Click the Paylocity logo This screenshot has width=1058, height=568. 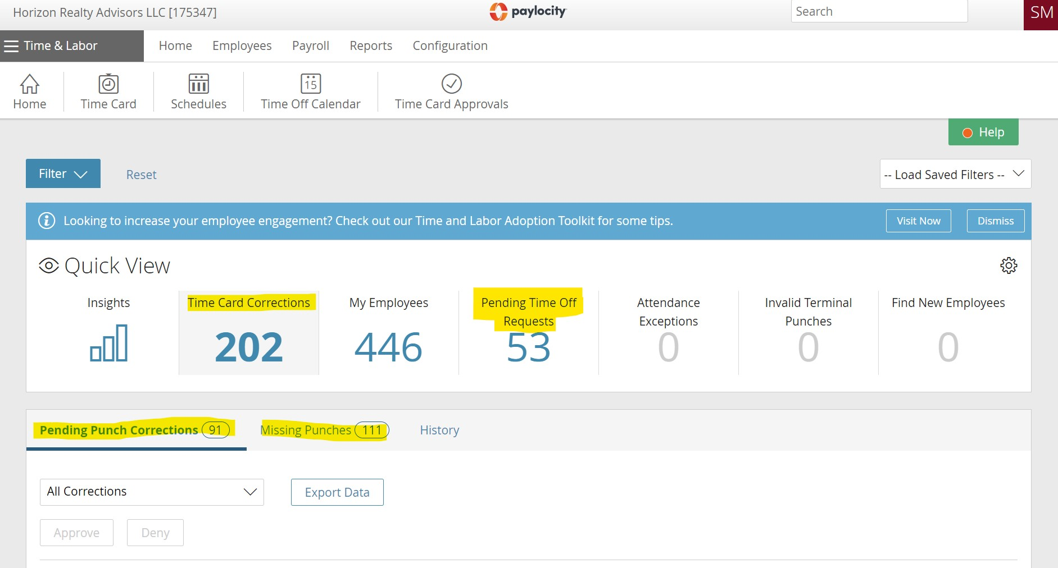(528, 11)
